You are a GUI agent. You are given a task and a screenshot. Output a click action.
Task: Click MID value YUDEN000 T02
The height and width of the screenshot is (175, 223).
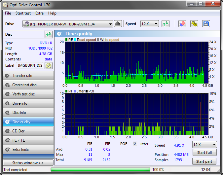click(x=40, y=48)
